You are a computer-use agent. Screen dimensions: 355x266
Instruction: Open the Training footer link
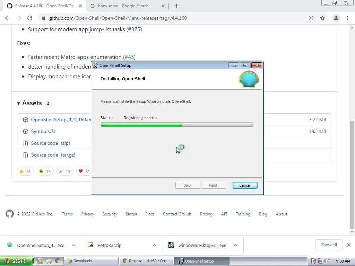[x=243, y=214]
